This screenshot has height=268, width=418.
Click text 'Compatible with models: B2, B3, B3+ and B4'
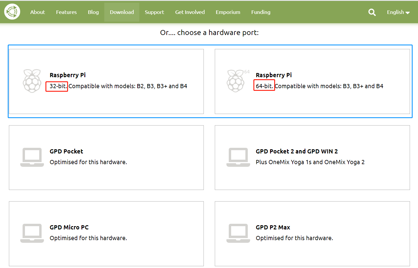[x=128, y=86]
